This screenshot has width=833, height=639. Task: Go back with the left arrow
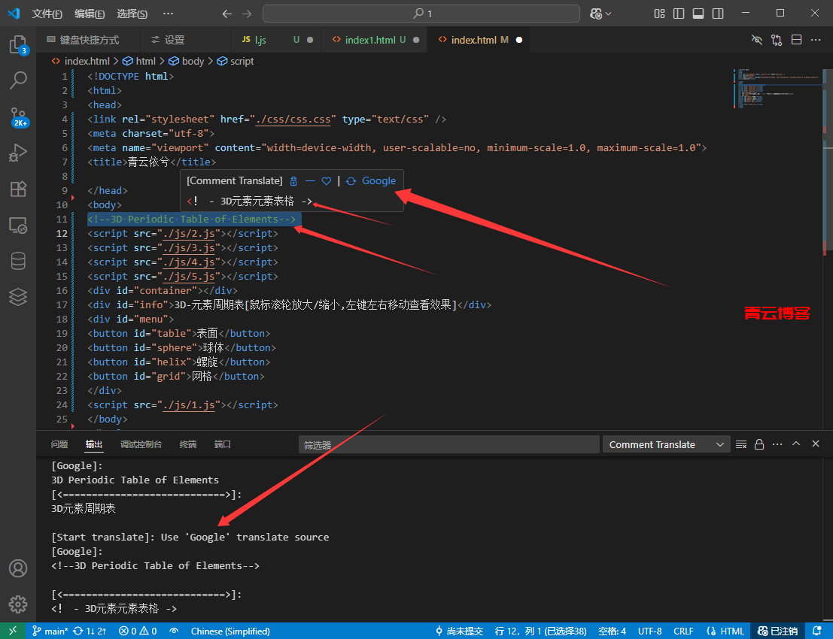226,14
